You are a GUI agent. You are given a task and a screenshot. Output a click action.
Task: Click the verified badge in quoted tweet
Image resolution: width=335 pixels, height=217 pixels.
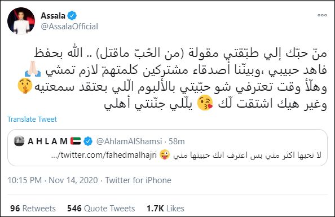[88, 141]
